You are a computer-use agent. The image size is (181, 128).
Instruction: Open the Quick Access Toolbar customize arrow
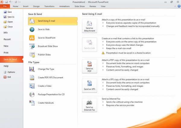(x=20, y=2)
